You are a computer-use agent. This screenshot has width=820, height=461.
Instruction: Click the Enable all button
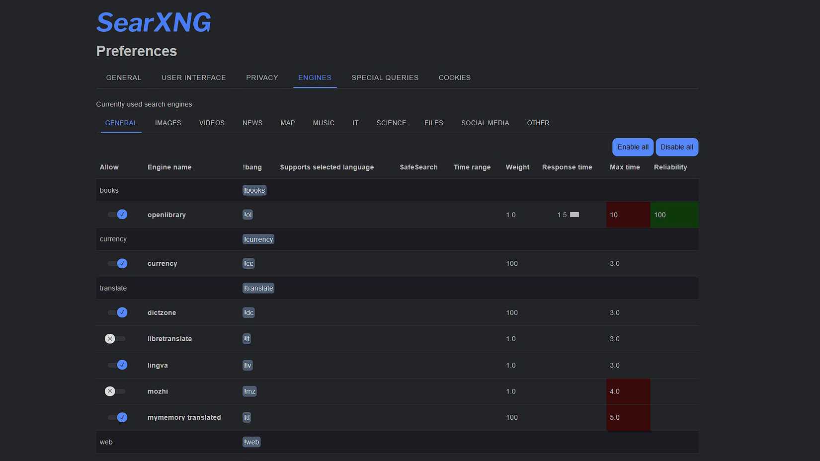[632, 147]
